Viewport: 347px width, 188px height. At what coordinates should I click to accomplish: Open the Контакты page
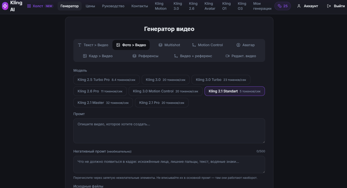coord(140,6)
